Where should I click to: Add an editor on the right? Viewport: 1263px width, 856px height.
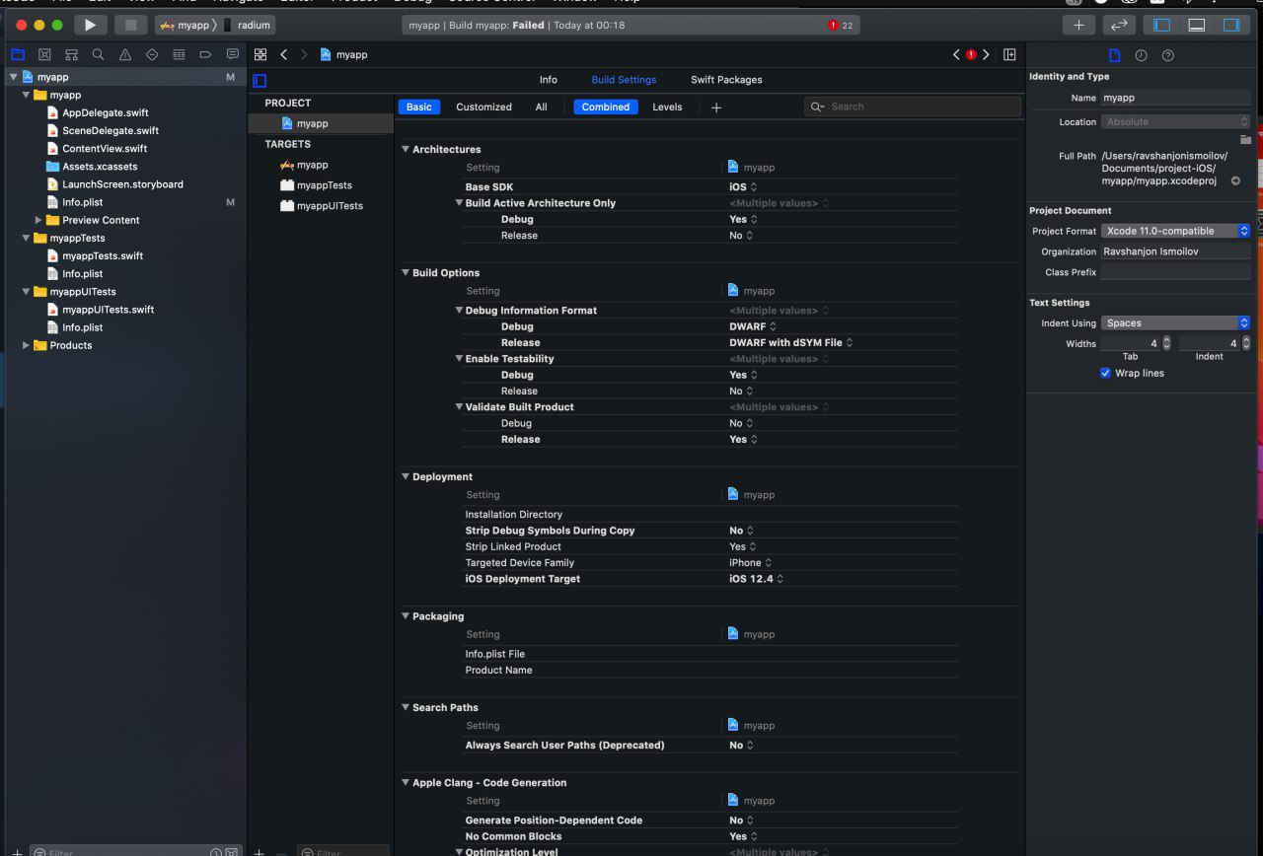coord(1009,54)
